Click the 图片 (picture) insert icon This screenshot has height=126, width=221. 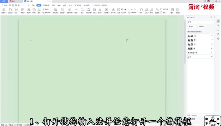(x=28, y=11)
